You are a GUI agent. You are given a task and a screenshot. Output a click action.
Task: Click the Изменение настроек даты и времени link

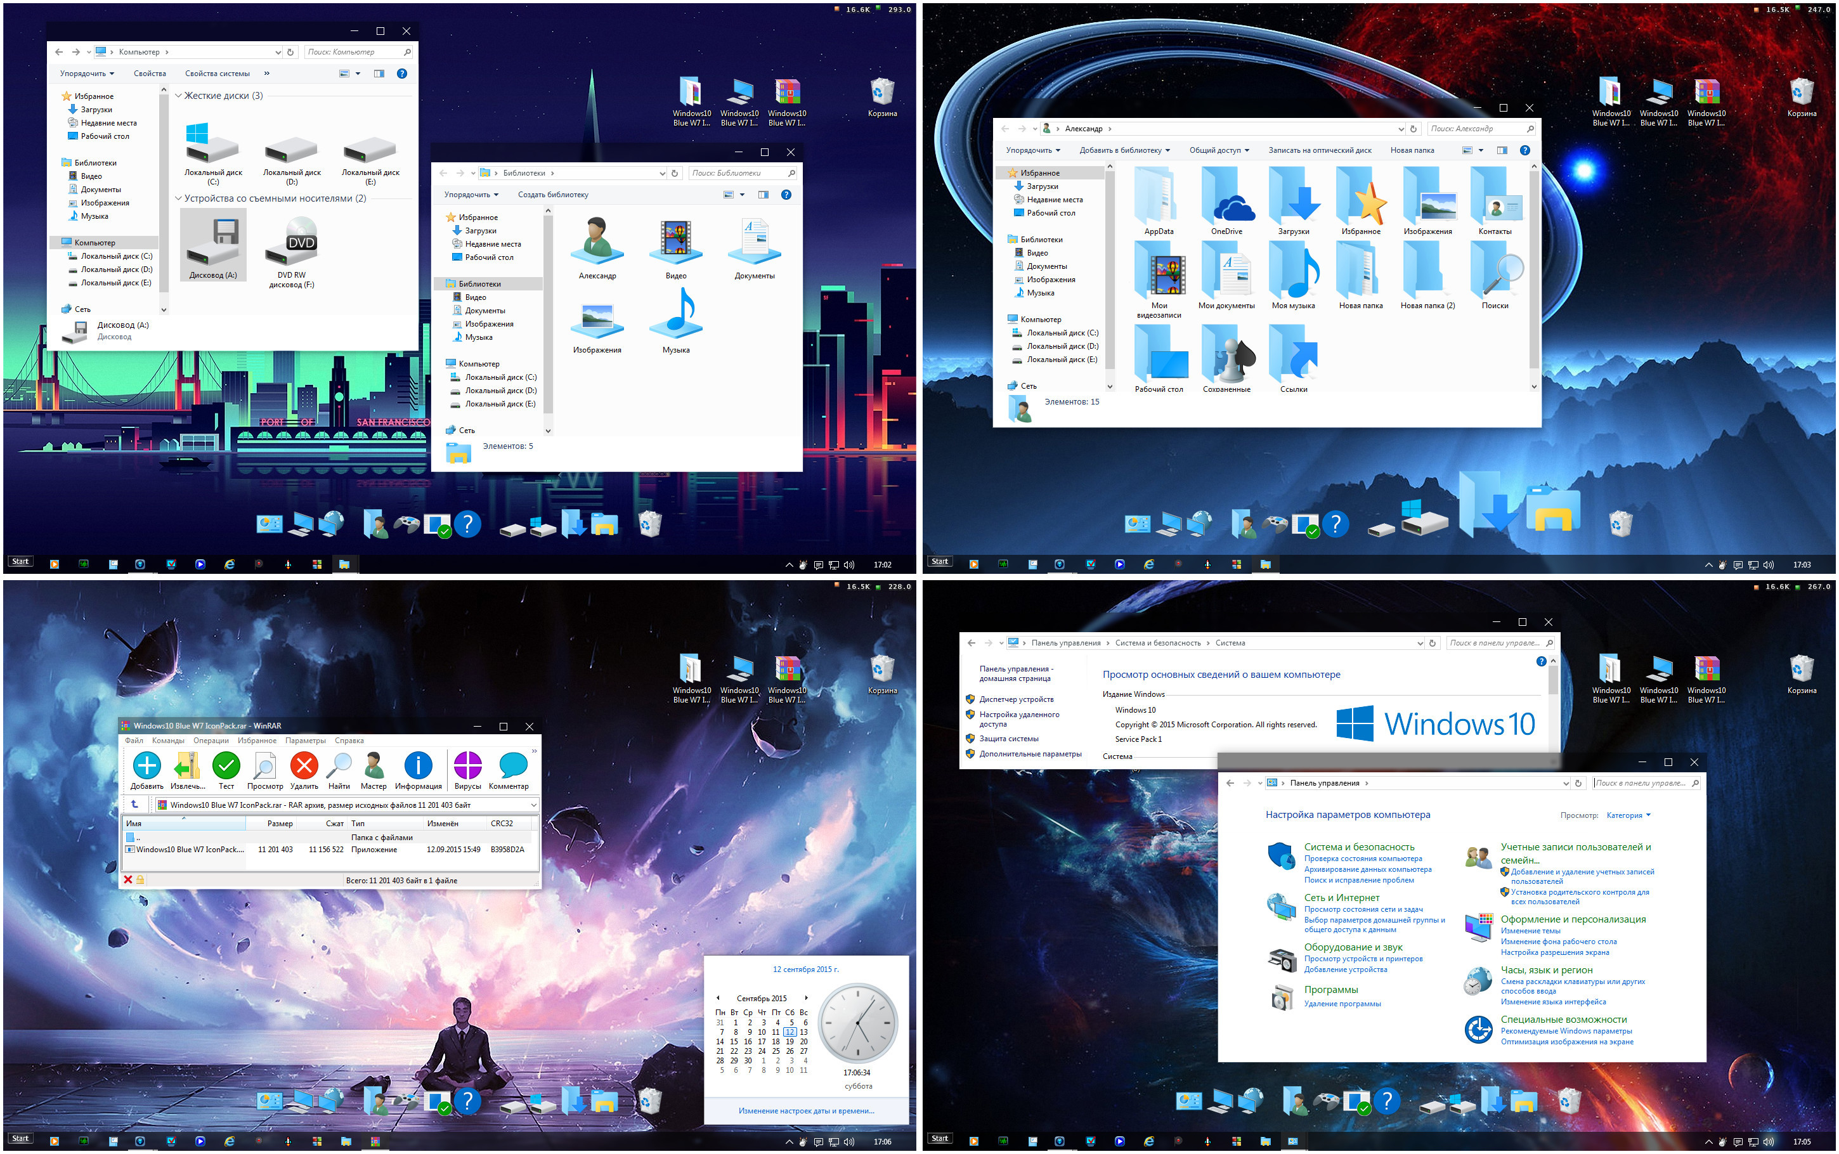pyautogui.click(x=806, y=1110)
